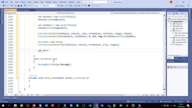The width and height of the screenshot is (192, 108).
Task: Collapse the Form1.cs node
Action: (171, 31)
